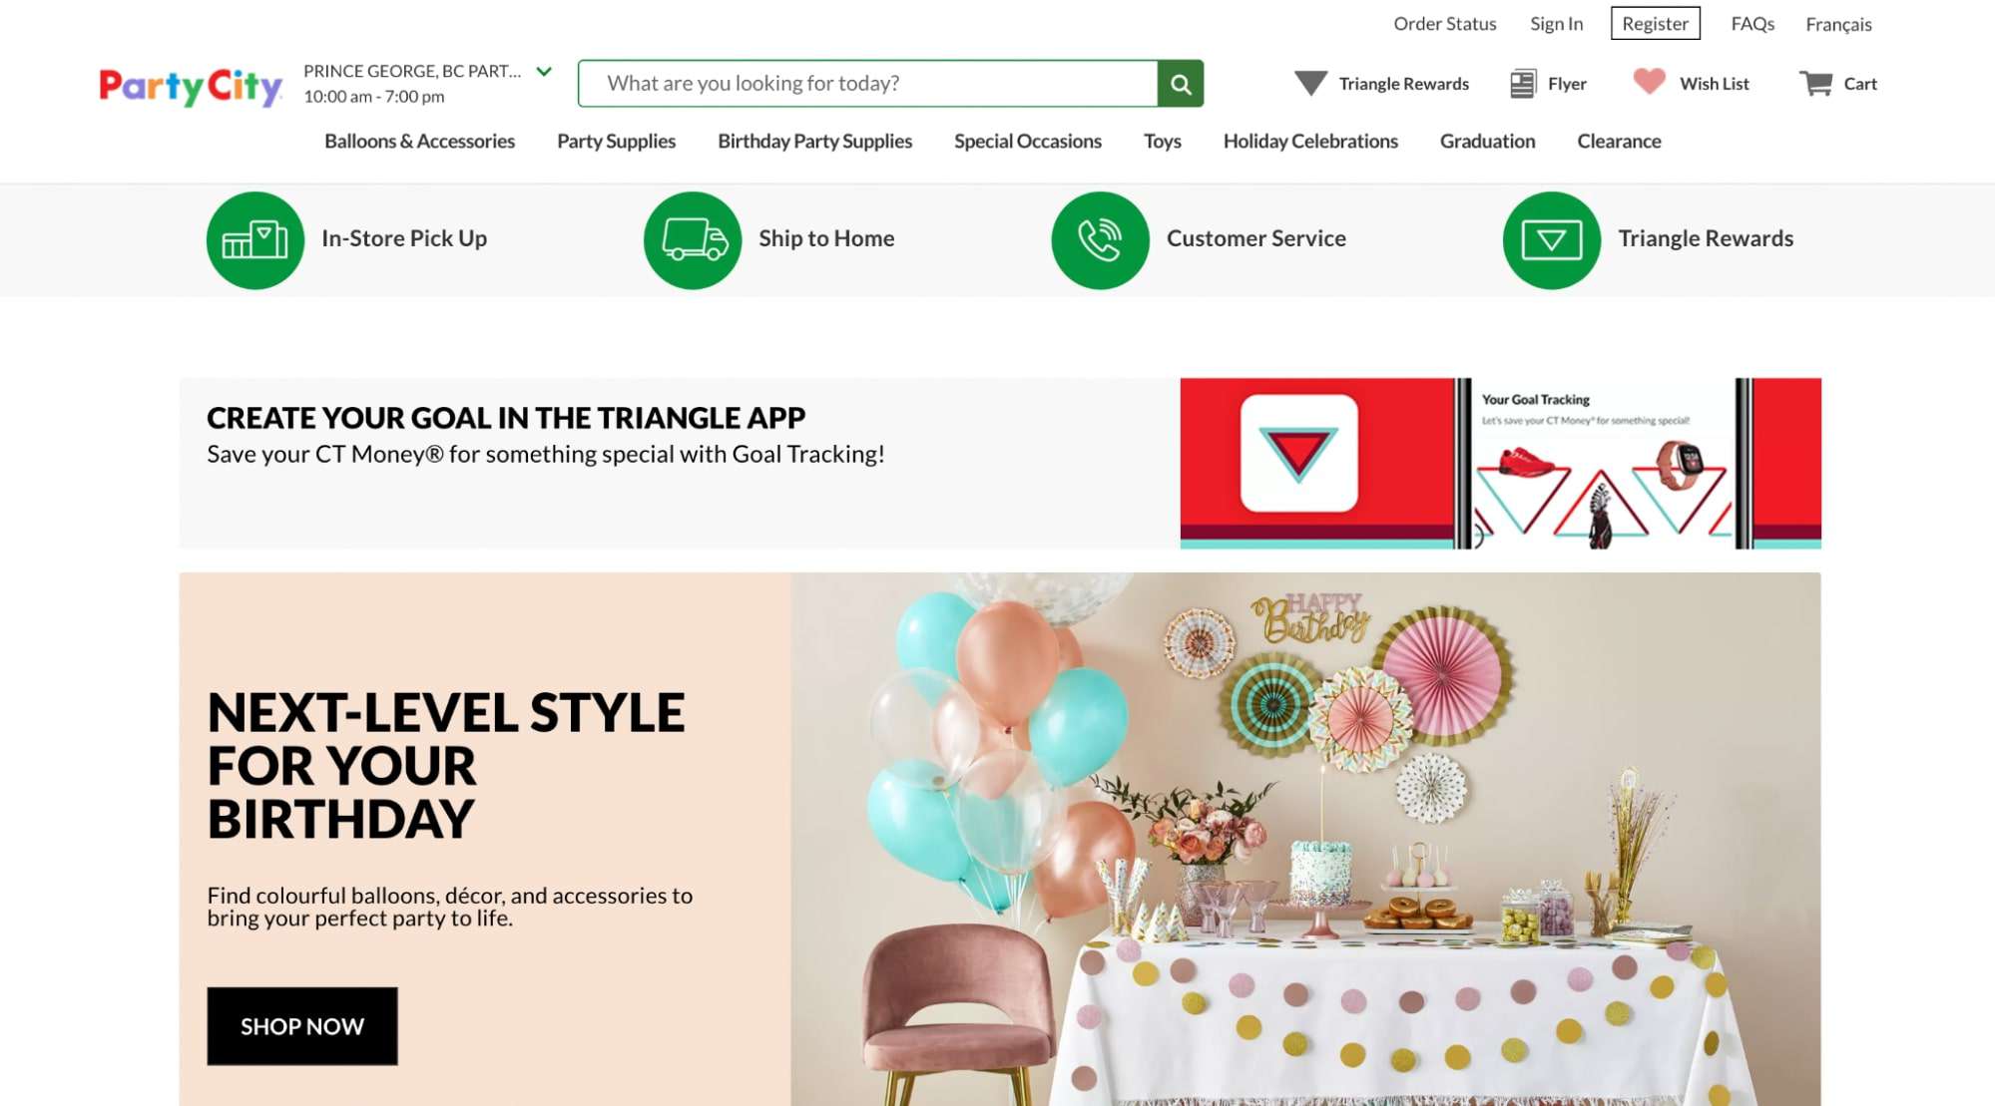Open the Holiday Celebrations menu
The height and width of the screenshot is (1106, 1995).
point(1310,142)
